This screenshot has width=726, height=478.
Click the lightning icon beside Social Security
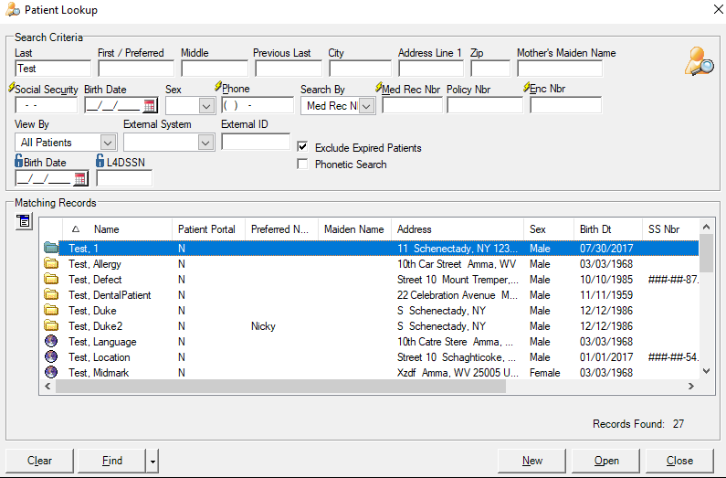(12, 87)
